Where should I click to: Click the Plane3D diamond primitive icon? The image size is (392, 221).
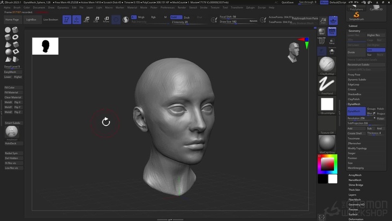coord(16,51)
